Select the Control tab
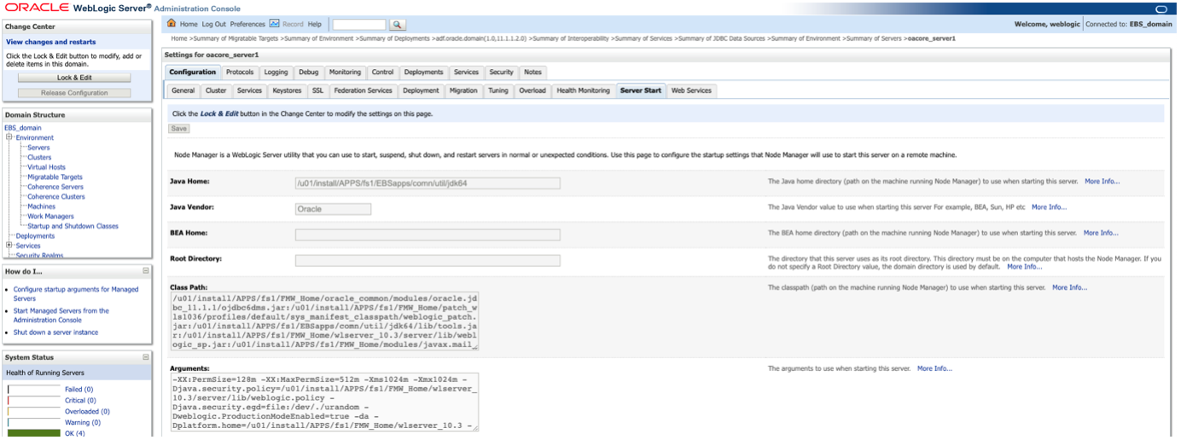 [x=382, y=72]
